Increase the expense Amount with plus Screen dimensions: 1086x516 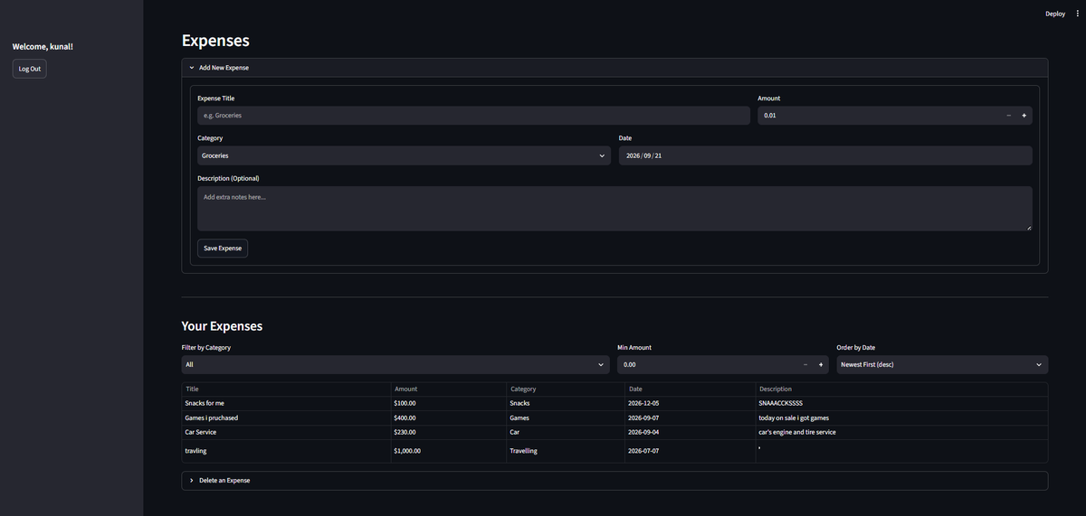click(x=1024, y=116)
